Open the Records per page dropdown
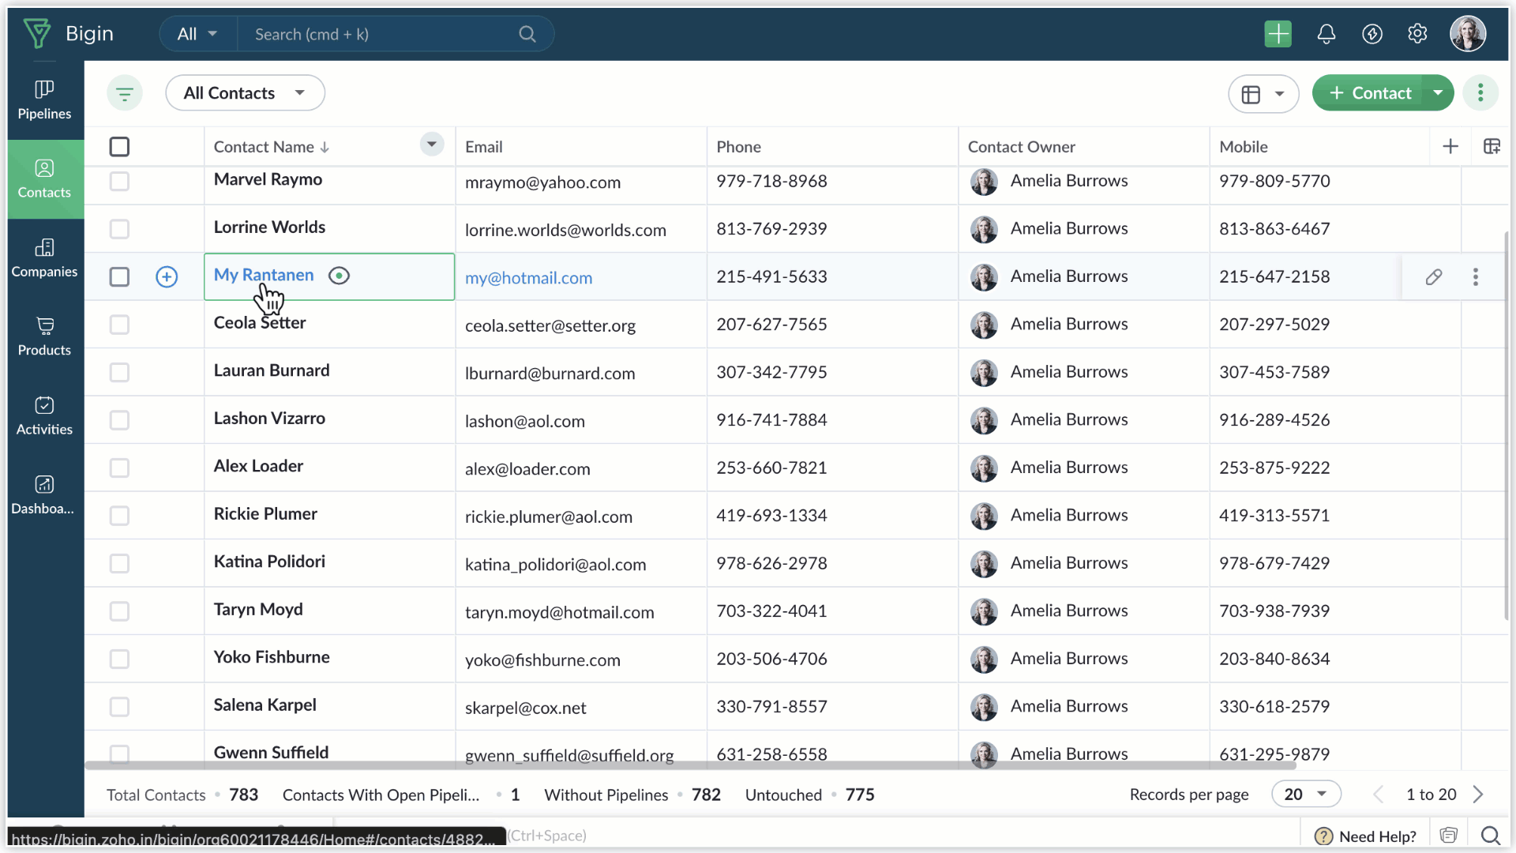The height and width of the screenshot is (853, 1516). click(1306, 795)
